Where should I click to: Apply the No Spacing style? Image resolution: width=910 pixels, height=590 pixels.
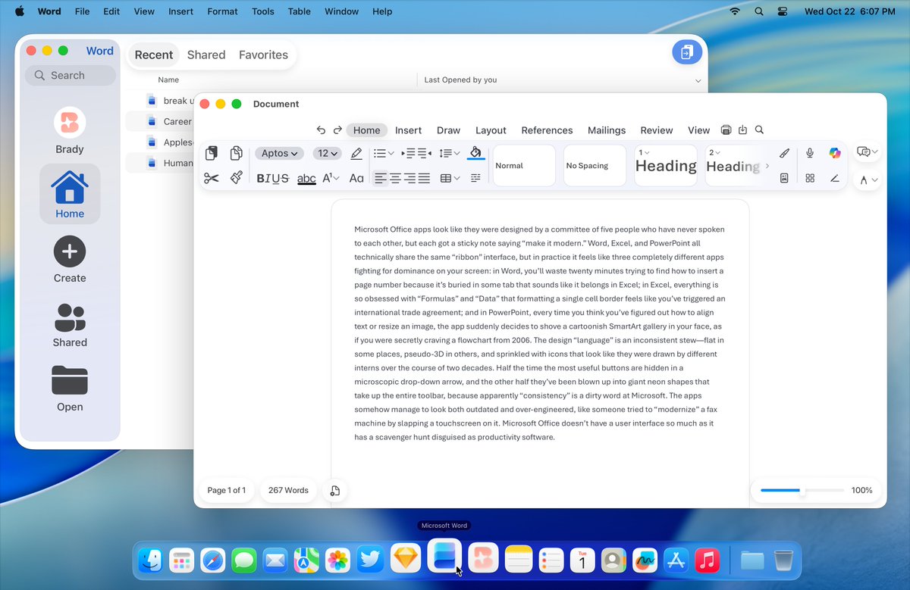[x=595, y=165]
